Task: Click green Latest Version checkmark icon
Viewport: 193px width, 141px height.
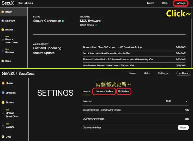Action: [96, 25]
